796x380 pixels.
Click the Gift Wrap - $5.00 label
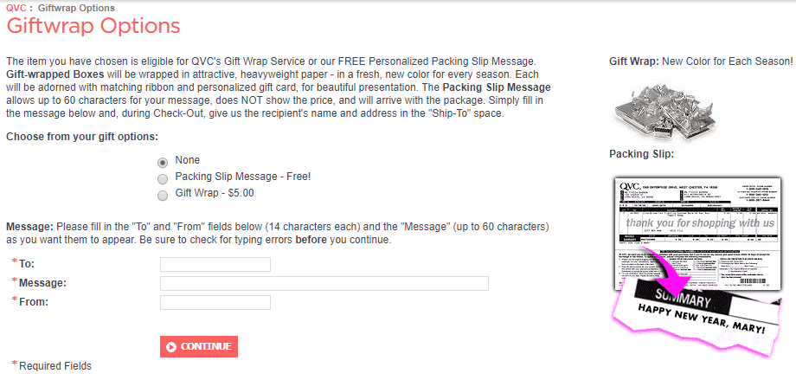point(215,194)
